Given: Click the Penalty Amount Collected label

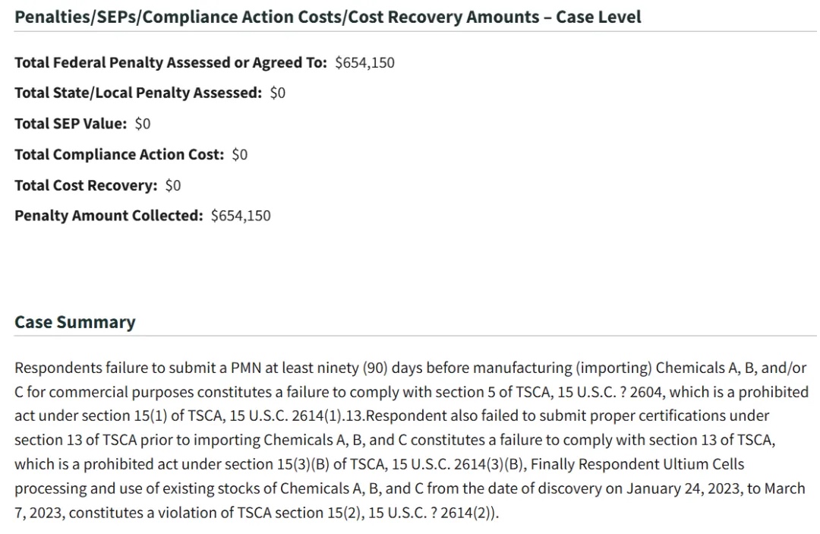Looking at the screenshot, I should (109, 216).
